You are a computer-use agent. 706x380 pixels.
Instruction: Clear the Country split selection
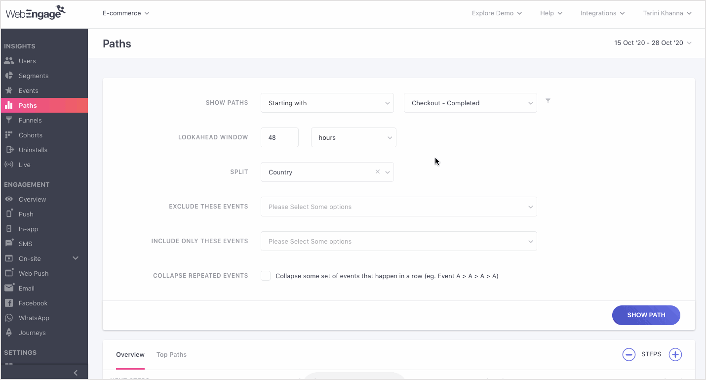pyautogui.click(x=378, y=172)
